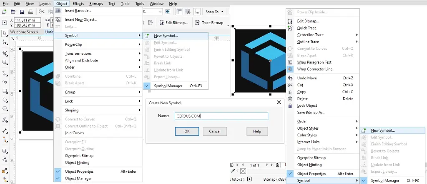
Task: Select the Ellipse tool
Action: point(5,100)
